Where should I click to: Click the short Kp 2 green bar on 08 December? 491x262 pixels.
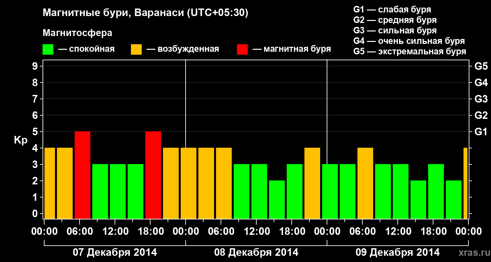(277, 200)
